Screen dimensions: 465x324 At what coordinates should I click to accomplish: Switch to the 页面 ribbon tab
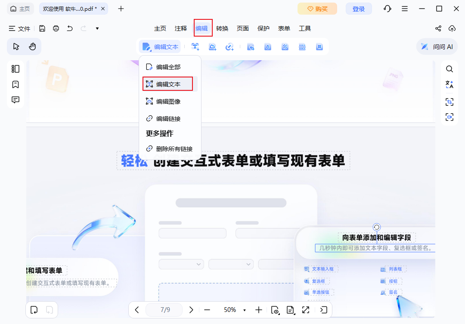click(x=242, y=28)
